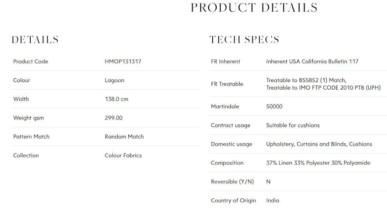Click the PRODUCT DETAILS heading
The width and height of the screenshot is (387, 209).
pyautogui.click(x=254, y=7)
